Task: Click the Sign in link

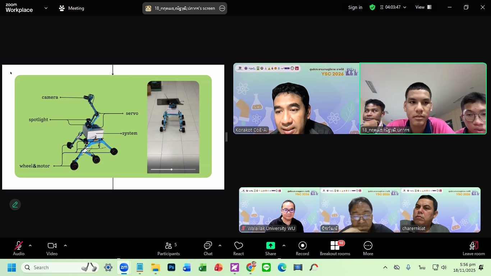Action: click(x=355, y=8)
